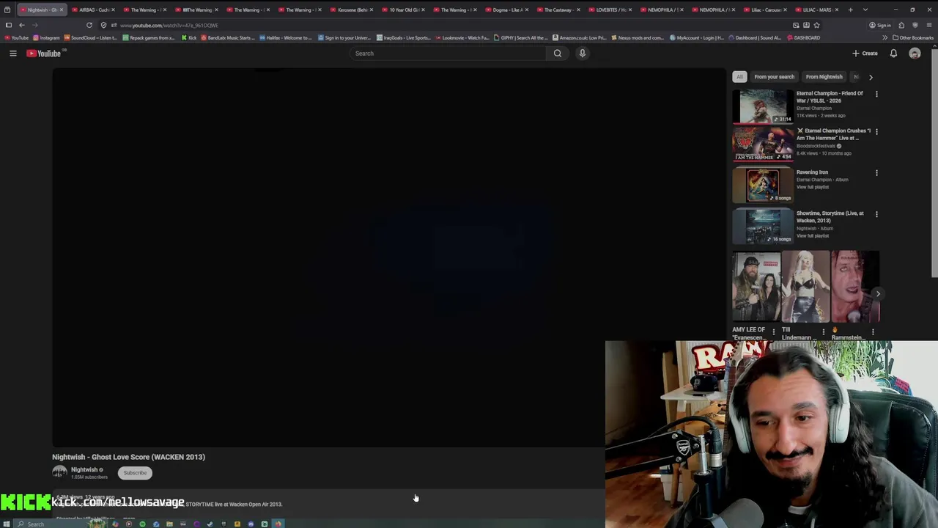Select the 'From your search' chip
This screenshot has height=528, width=938.
(x=774, y=77)
